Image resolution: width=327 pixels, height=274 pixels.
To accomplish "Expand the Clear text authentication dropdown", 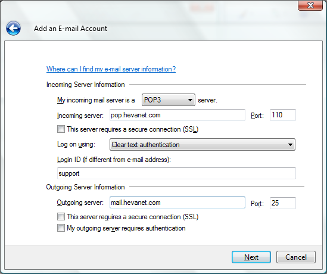I will click(x=203, y=145).
